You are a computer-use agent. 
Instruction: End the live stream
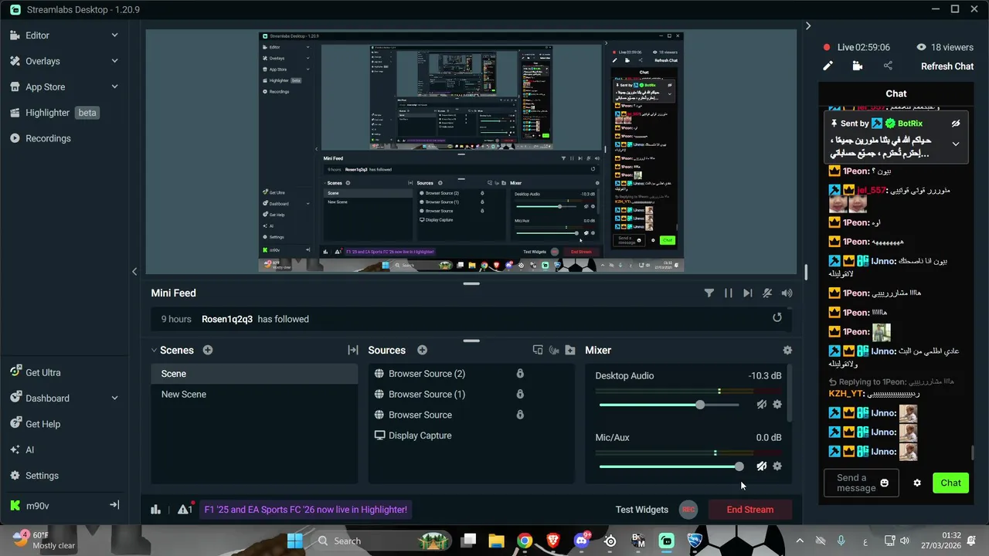click(x=749, y=509)
